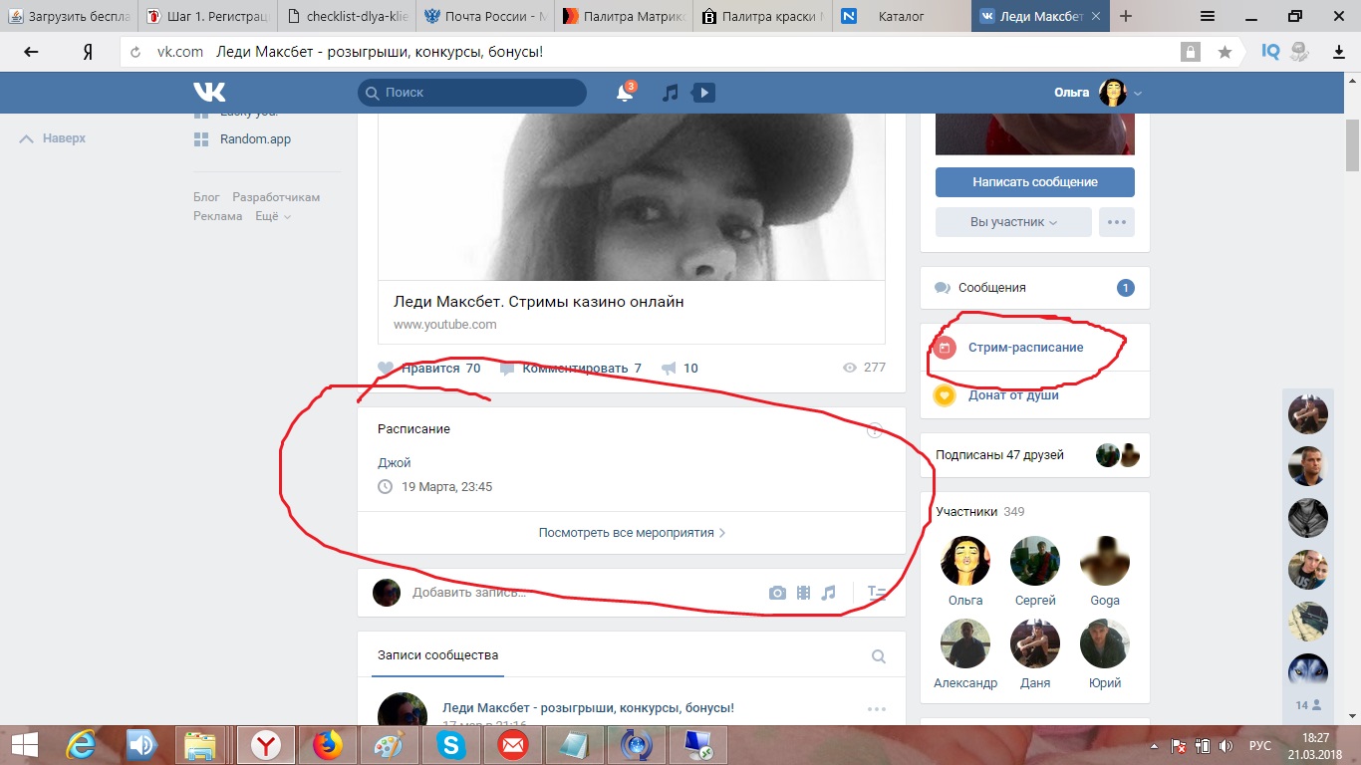Open Посмотреть все мероприятия link
Image resolution: width=1361 pixels, height=765 pixels.
click(632, 533)
